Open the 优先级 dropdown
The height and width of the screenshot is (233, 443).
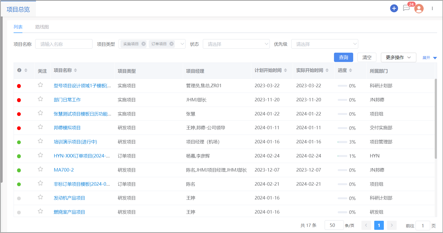pos(324,44)
